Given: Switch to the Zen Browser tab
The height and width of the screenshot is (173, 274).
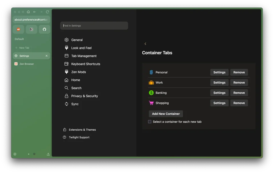Looking at the screenshot, I should pos(31,64).
